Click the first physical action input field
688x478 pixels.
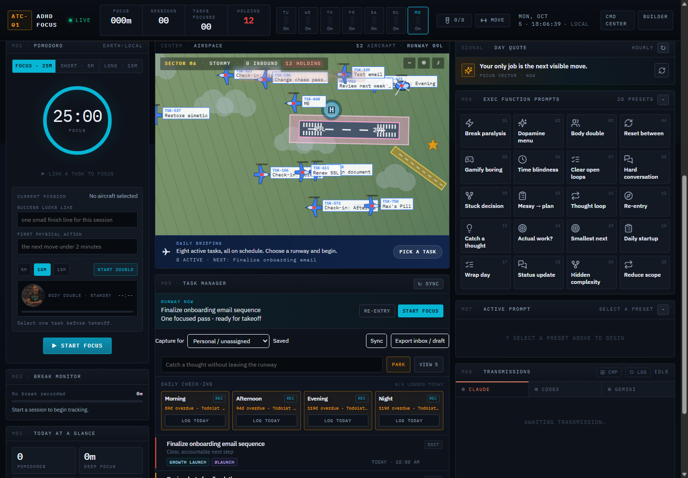[77, 247]
